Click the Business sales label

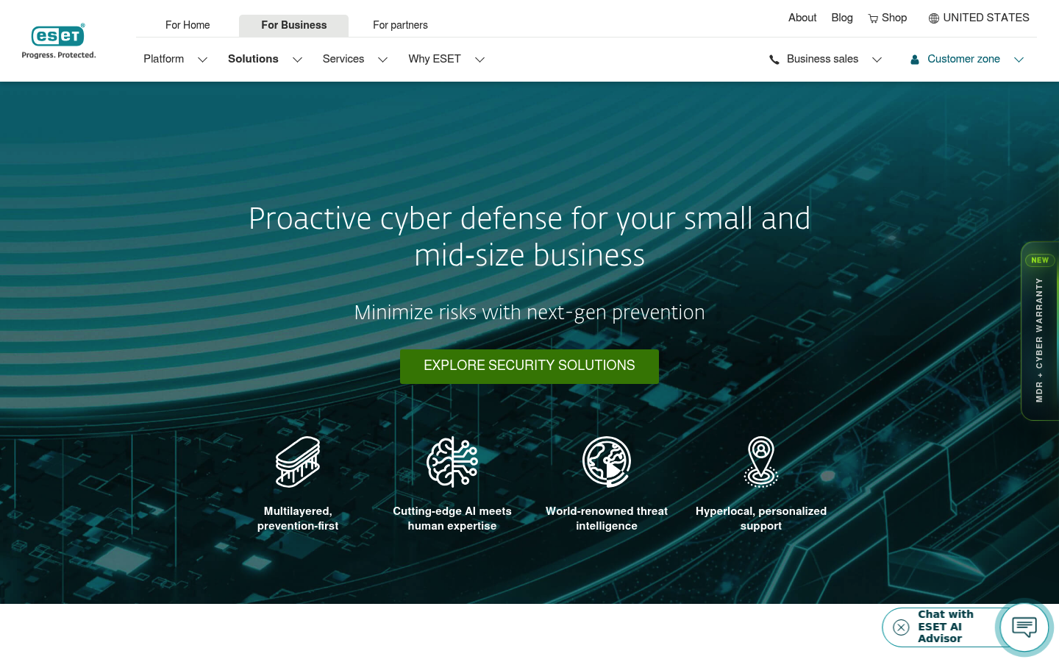(822, 59)
